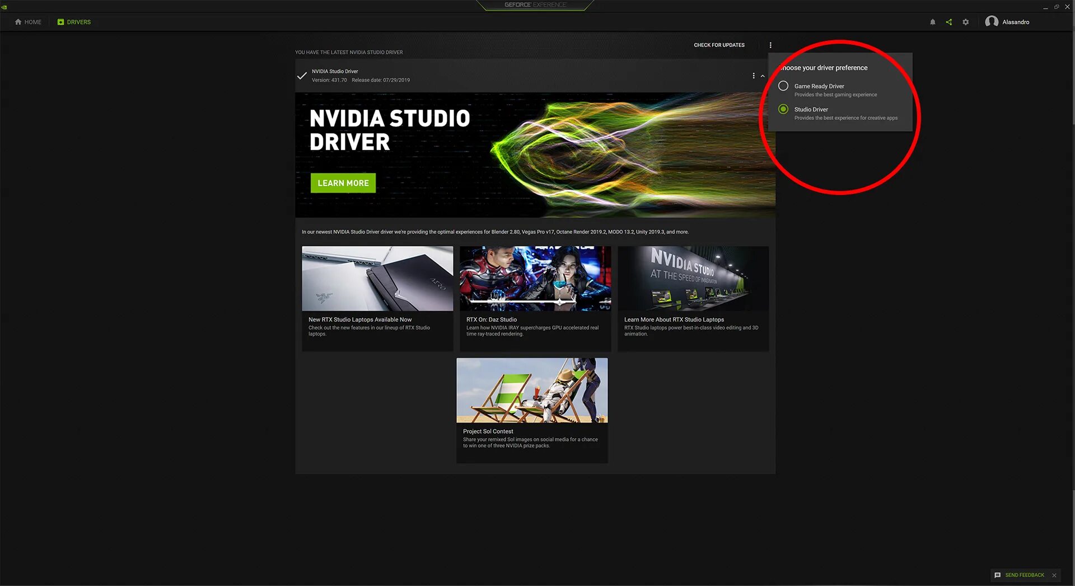
Task: Click 'Learn More About RTX Studio Laptops' title
Action: [x=674, y=319]
